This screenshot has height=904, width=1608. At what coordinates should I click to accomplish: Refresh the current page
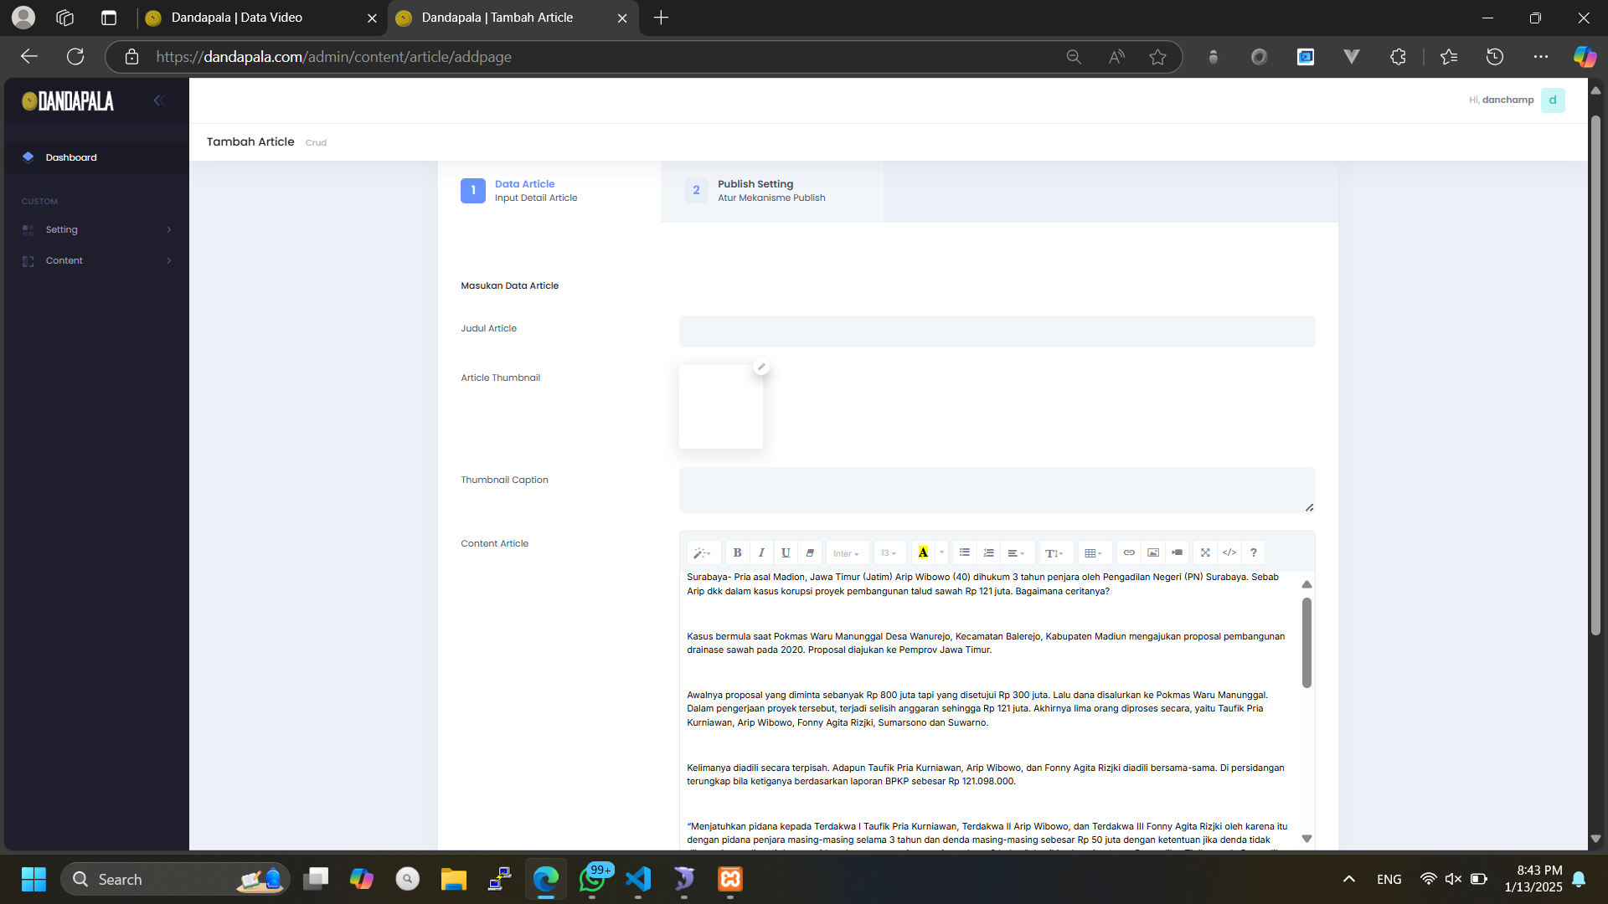(75, 57)
